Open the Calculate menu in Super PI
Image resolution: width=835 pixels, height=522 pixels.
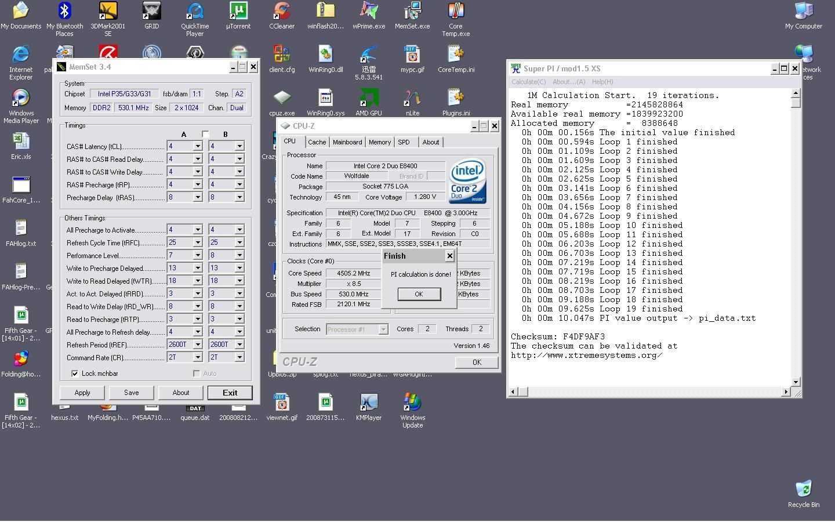[x=528, y=82]
